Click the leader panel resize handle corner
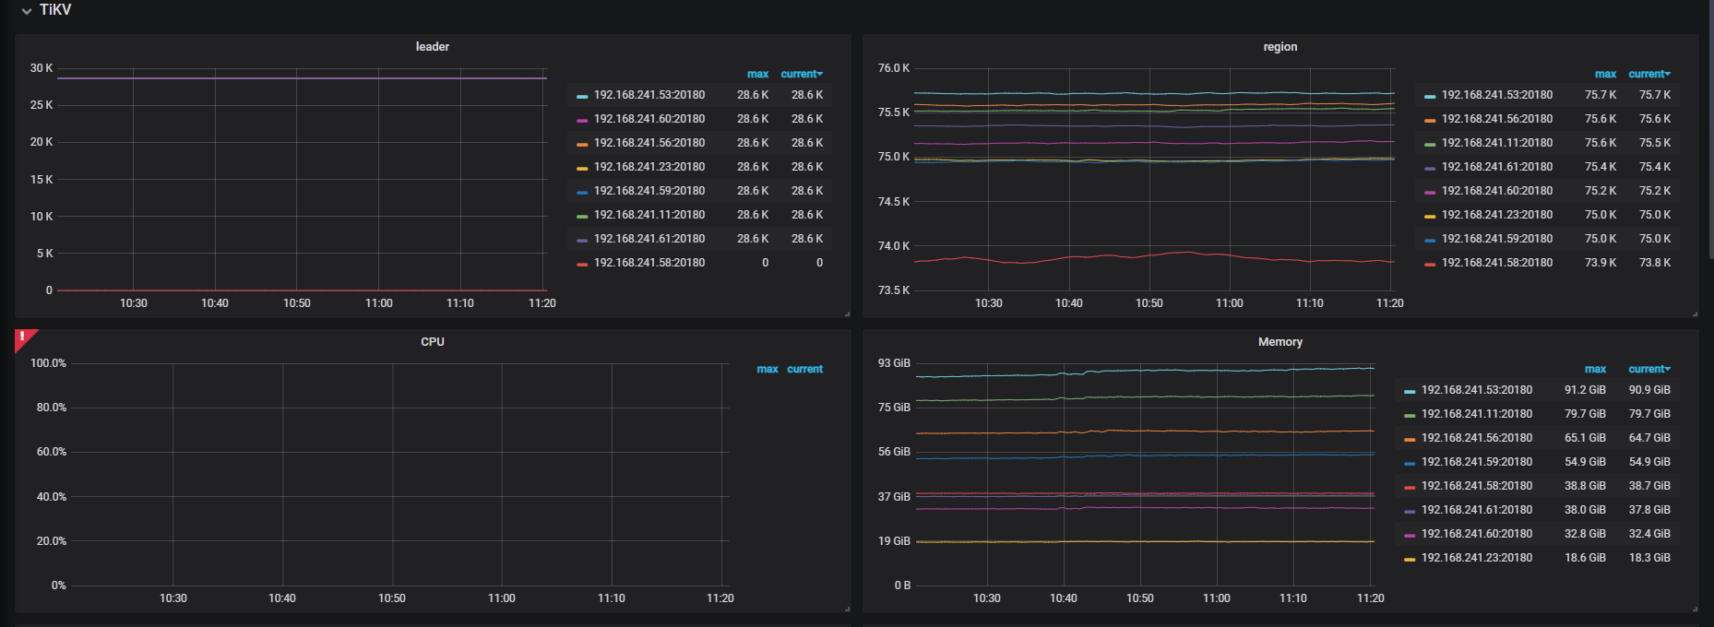The image size is (1714, 627). (847, 314)
